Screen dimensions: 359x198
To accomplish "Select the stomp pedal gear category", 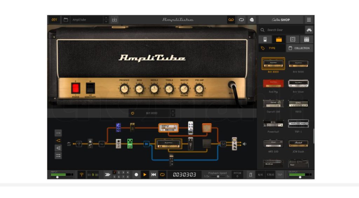I will click(x=265, y=39).
